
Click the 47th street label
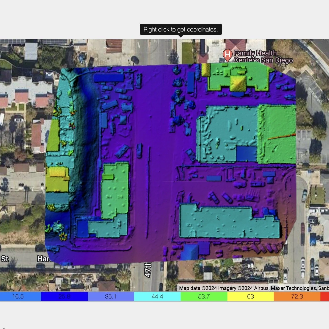tap(148, 270)
